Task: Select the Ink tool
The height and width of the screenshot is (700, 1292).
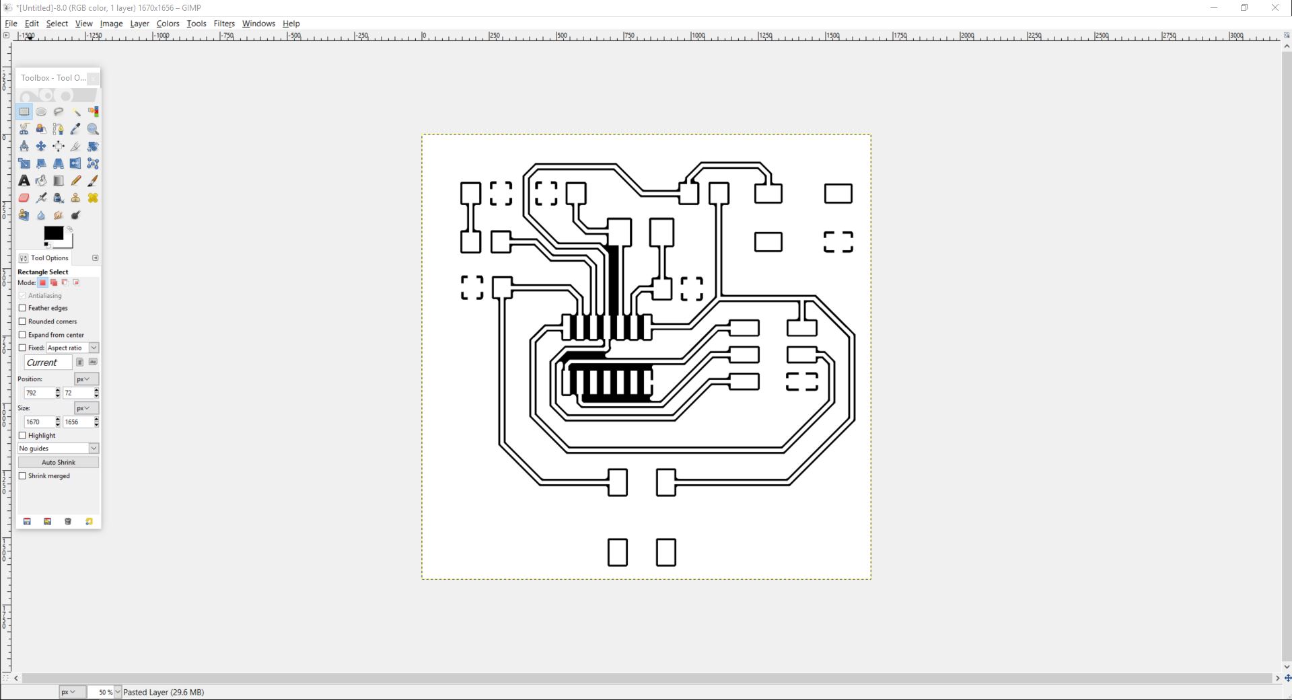Action: [59, 198]
